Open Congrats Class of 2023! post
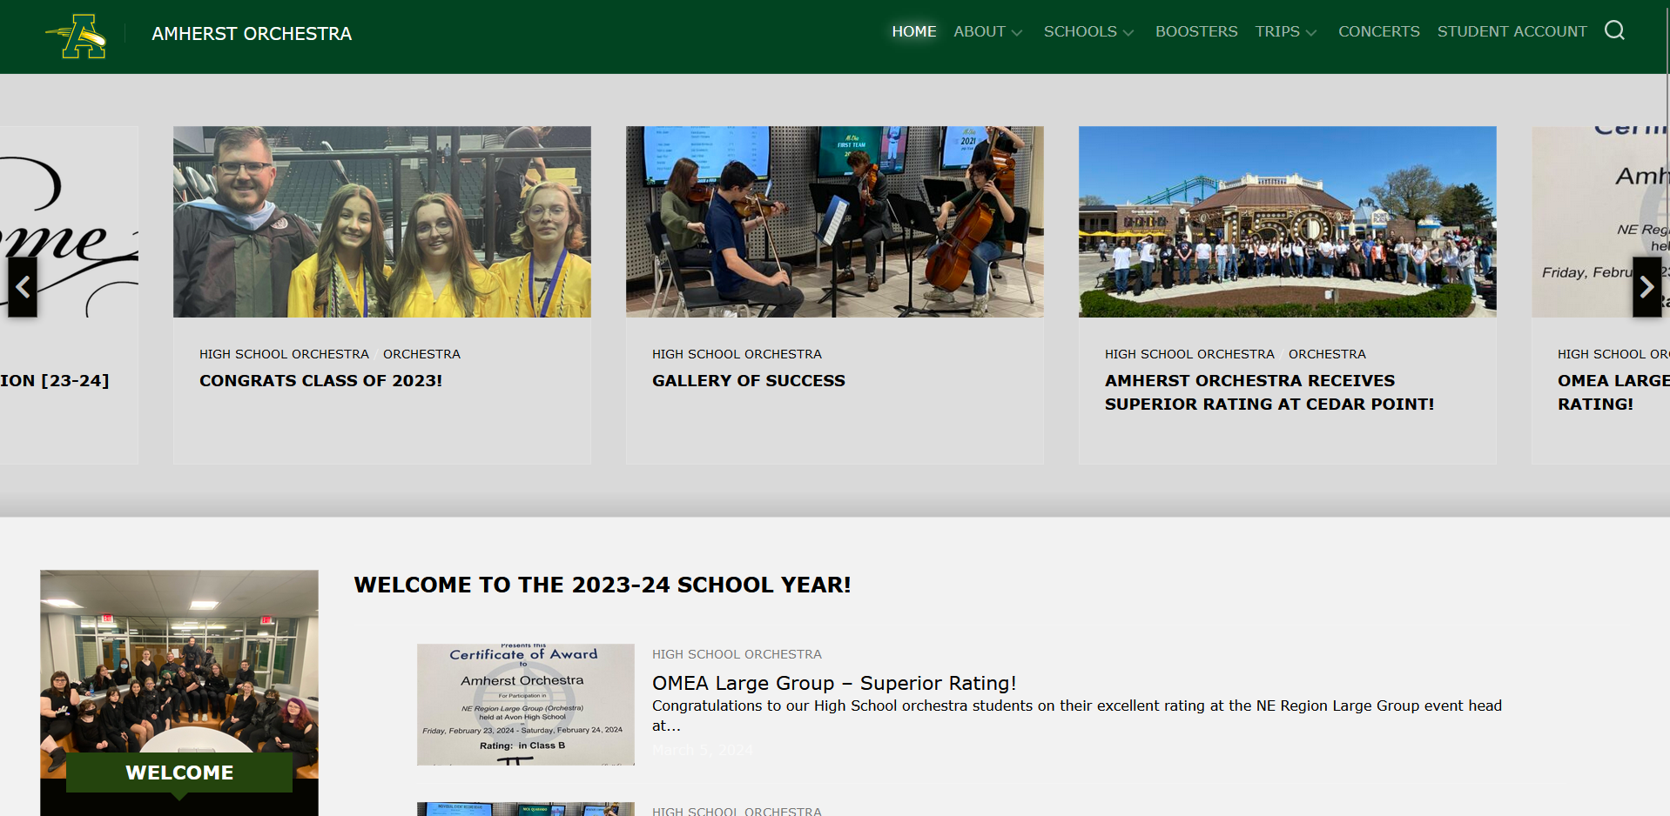The width and height of the screenshot is (1670, 816). (320, 381)
